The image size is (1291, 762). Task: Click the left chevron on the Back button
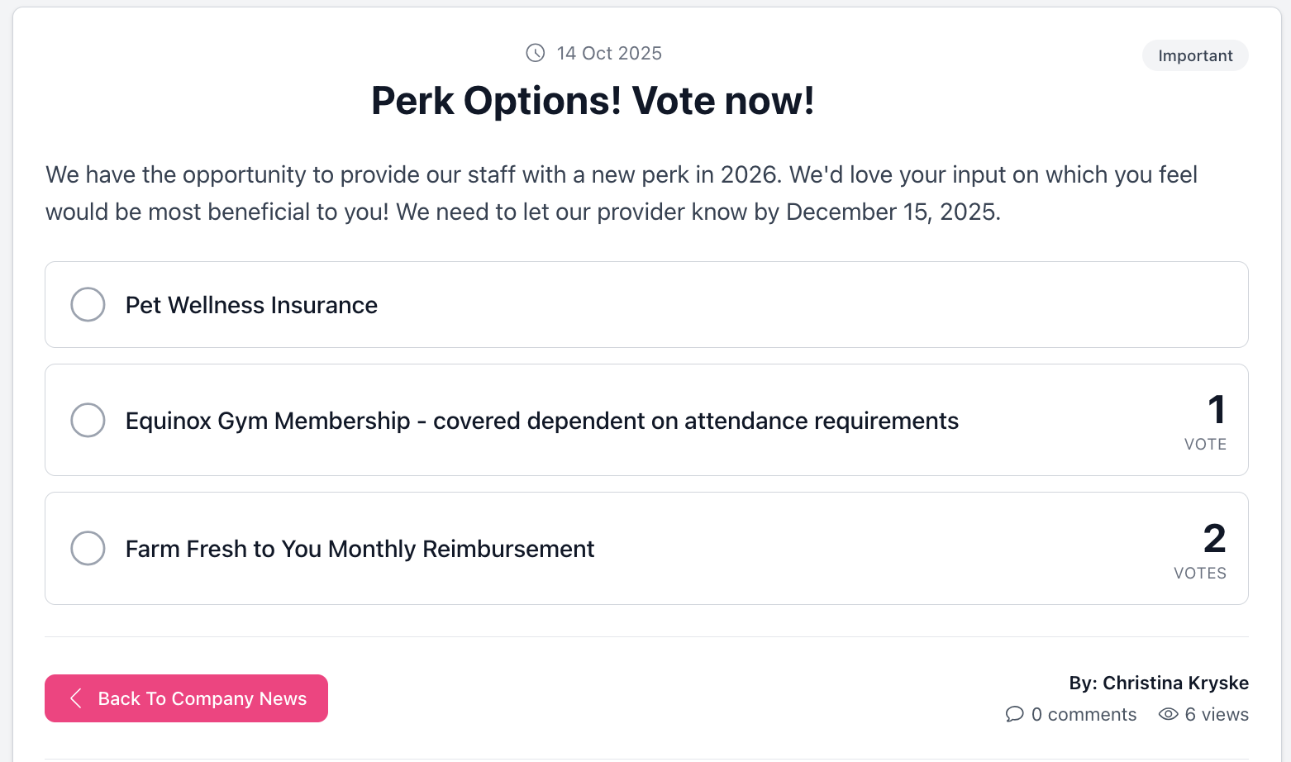76,698
